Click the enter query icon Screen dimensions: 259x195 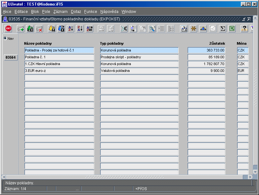point(52,29)
